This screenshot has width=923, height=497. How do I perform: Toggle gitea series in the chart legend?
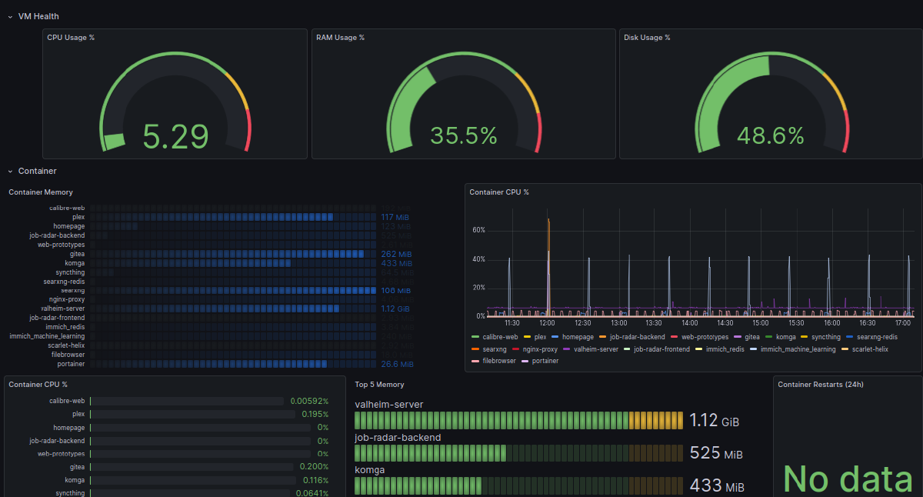[751, 337]
